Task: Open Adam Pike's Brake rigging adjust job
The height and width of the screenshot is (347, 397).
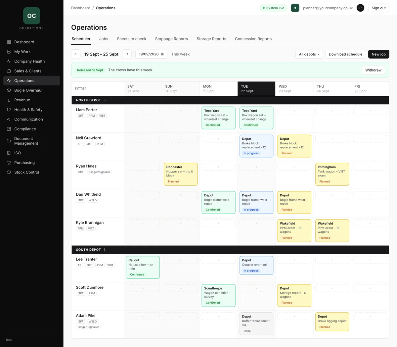Action: pos(332,322)
